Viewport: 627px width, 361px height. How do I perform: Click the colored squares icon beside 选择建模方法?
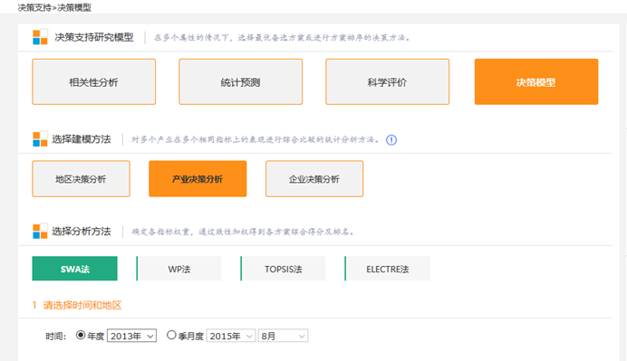pos(40,139)
